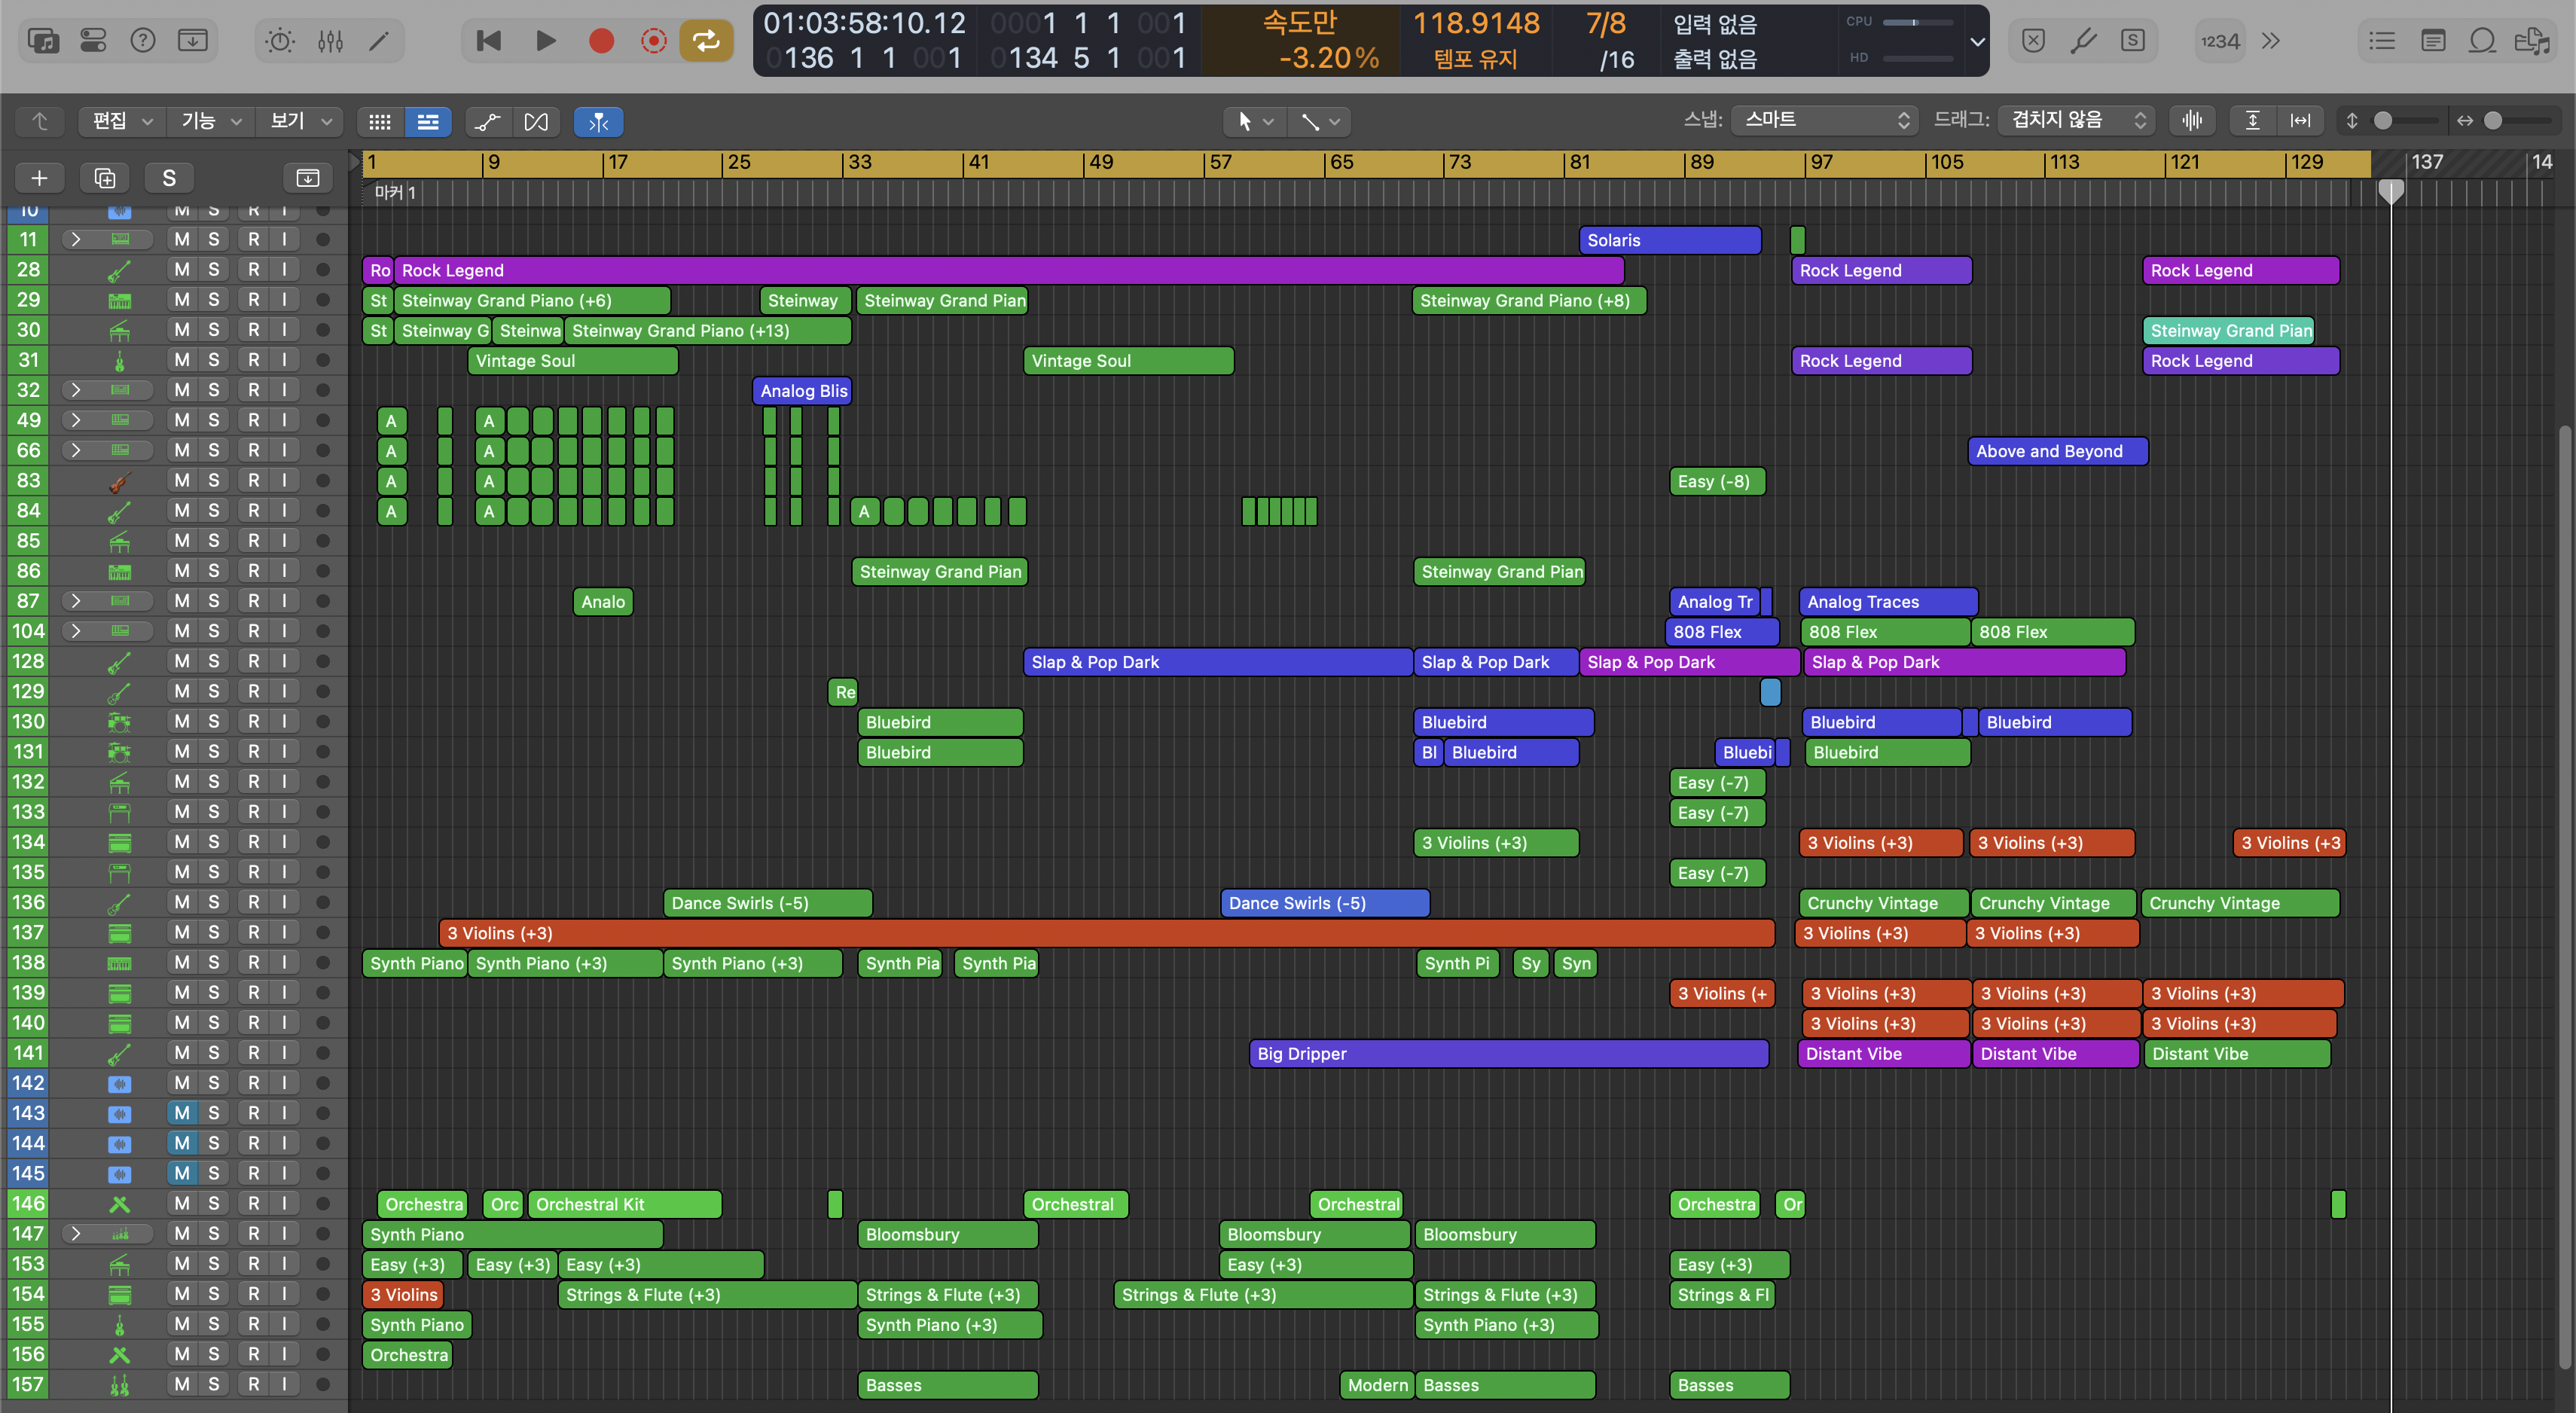The height and width of the screenshot is (1413, 2576).
Task: Show automation in tracks toolbar
Action: click(x=488, y=122)
